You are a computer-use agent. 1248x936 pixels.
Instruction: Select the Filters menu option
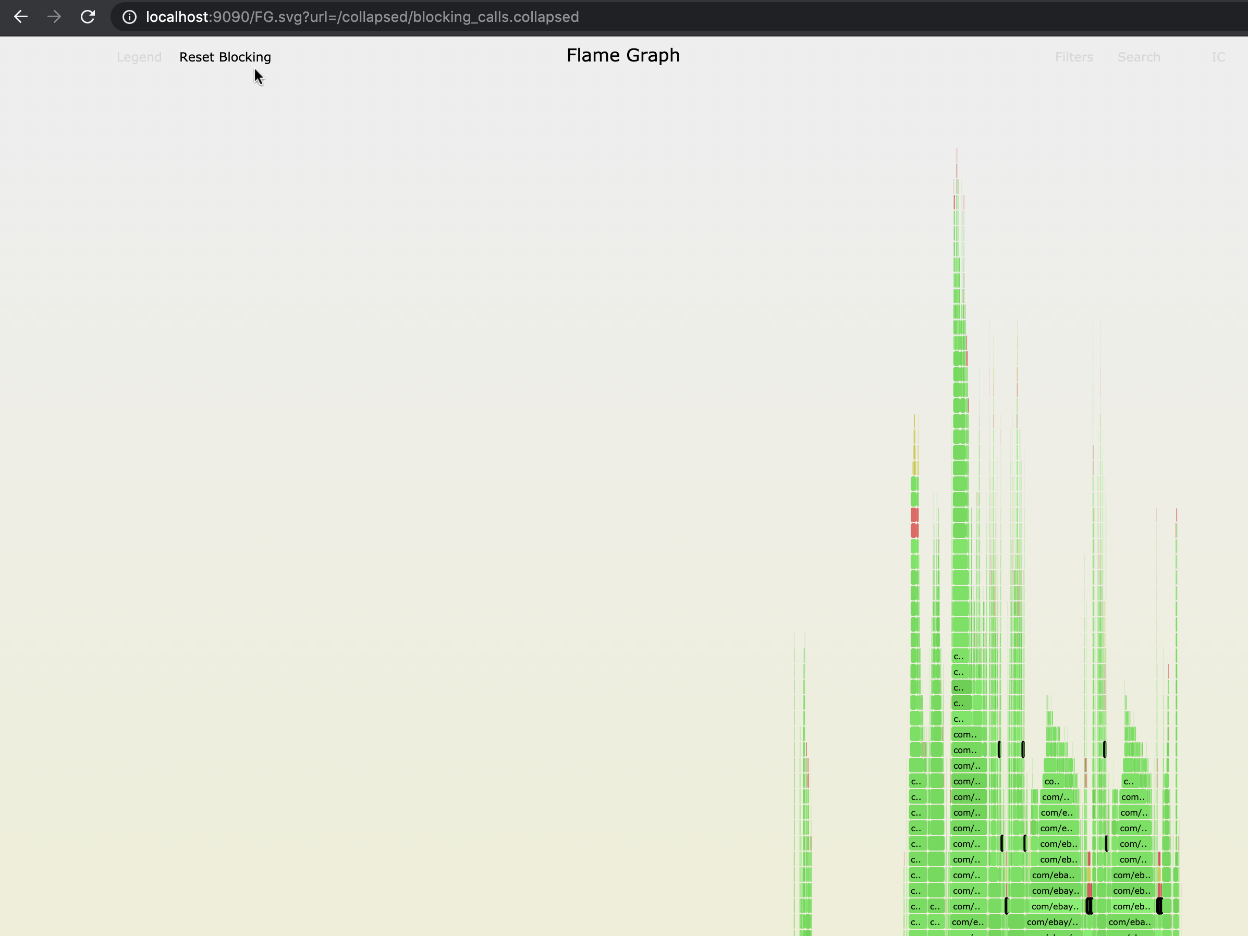[1073, 56]
